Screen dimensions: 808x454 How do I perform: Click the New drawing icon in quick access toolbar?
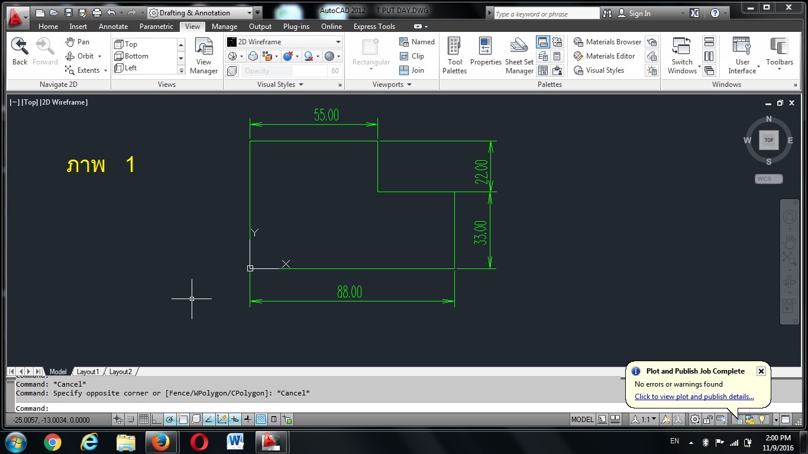click(x=40, y=12)
